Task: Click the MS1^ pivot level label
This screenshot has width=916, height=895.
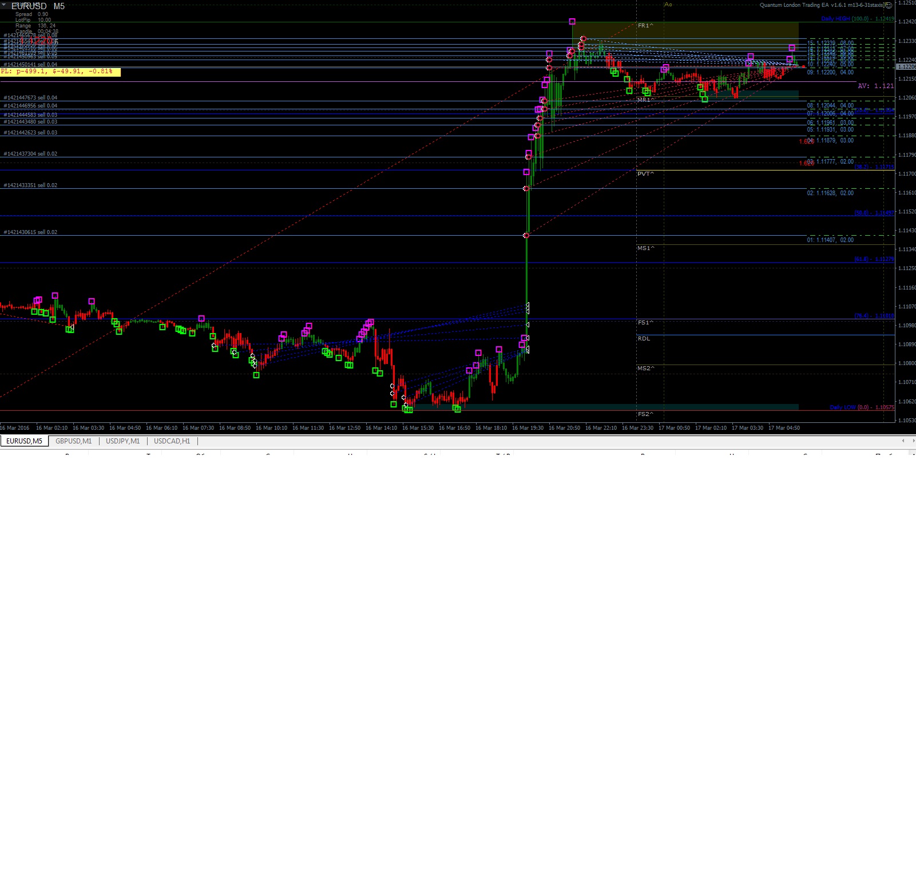Action: point(646,248)
